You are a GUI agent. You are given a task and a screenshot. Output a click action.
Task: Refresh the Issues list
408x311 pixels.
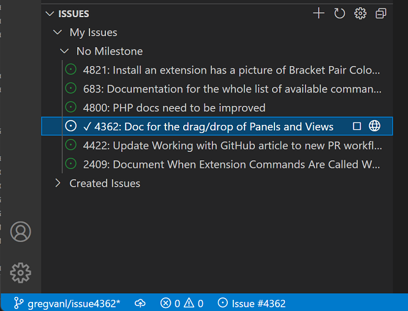tap(339, 13)
